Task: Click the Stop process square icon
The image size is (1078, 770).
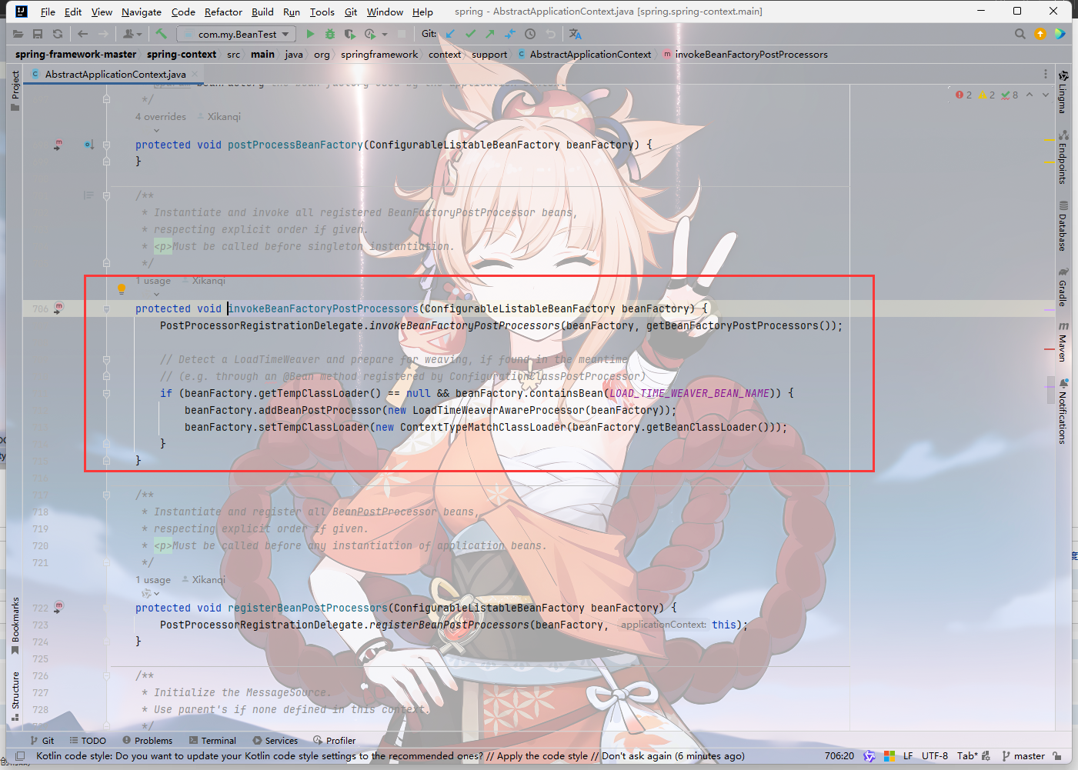Action: (x=402, y=34)
